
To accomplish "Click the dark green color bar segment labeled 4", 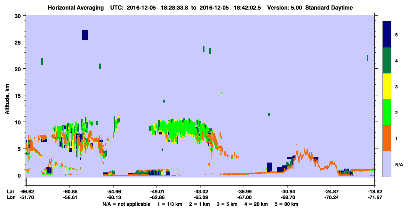I will pyautogui.click(x=387, y=60).
